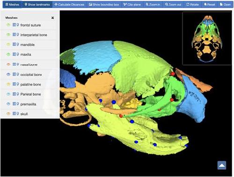Click the Zoom out button

tap(173, 5)
